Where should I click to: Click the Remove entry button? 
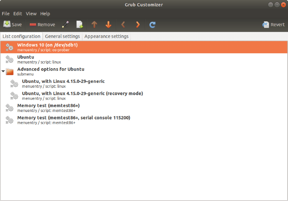click(x=42, y=25)
